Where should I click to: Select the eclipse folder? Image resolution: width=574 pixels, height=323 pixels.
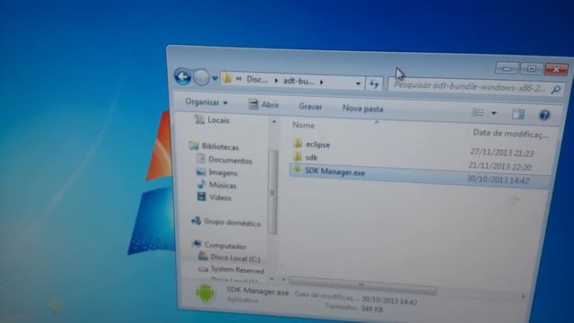click(317, 144)
